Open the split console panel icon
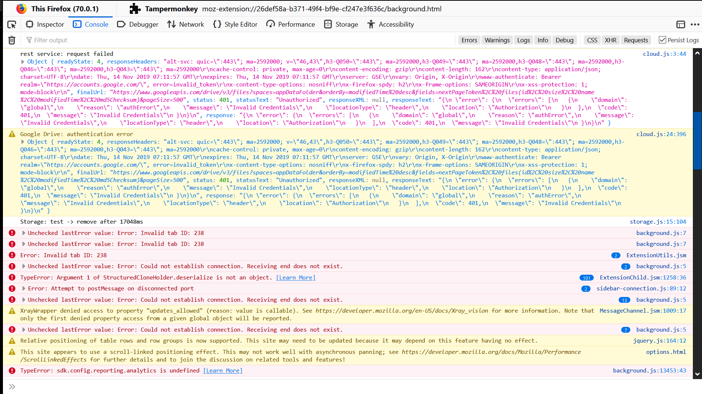702x394 pixels. (681, 24)
